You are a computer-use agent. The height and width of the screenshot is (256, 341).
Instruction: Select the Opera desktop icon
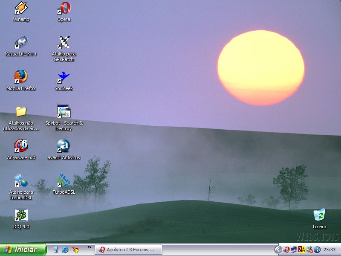click(x=64, y=8)
